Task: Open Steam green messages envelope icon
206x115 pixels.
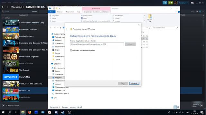Action: click(171, 3)
